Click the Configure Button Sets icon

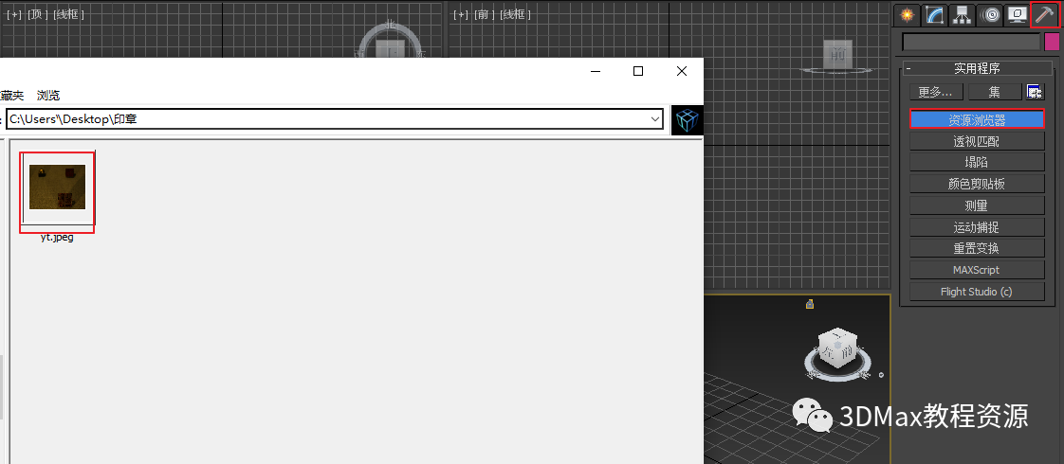click(1035, 92)
